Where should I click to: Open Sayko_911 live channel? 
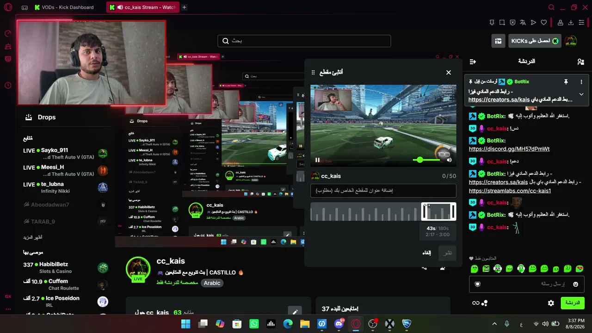pos(66,154)
